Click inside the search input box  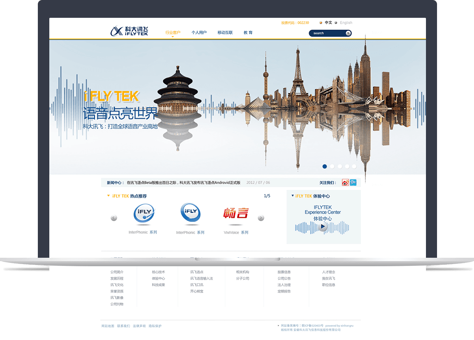[327, 33]
